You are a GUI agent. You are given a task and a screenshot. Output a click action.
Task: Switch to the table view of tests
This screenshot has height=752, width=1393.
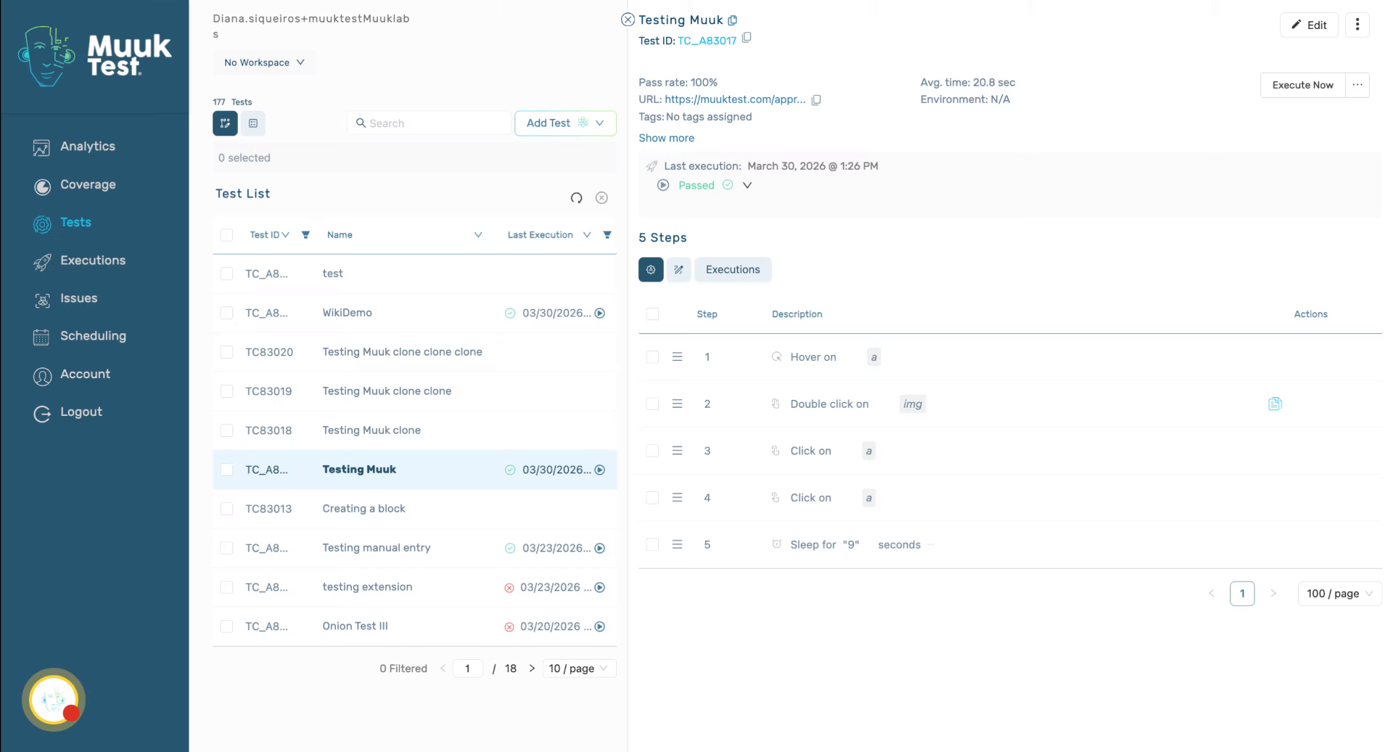tap(253, 123)
